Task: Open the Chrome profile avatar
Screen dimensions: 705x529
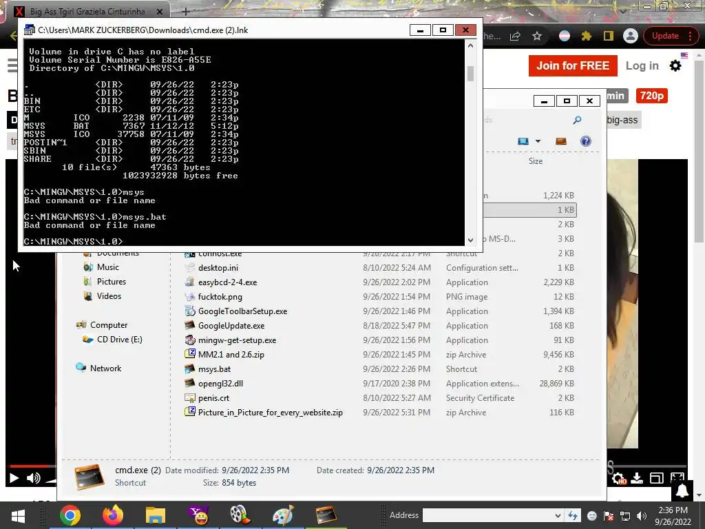Action: (631, 36)
